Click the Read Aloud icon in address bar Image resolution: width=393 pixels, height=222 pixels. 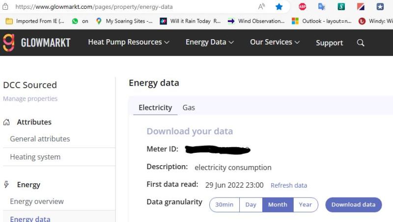tap(261, 6)
